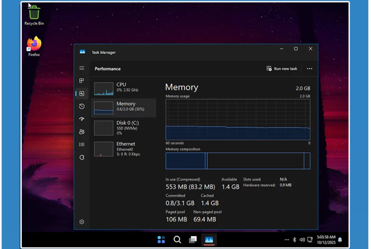
Task: Click the memory composition bar
Action: 238,161
